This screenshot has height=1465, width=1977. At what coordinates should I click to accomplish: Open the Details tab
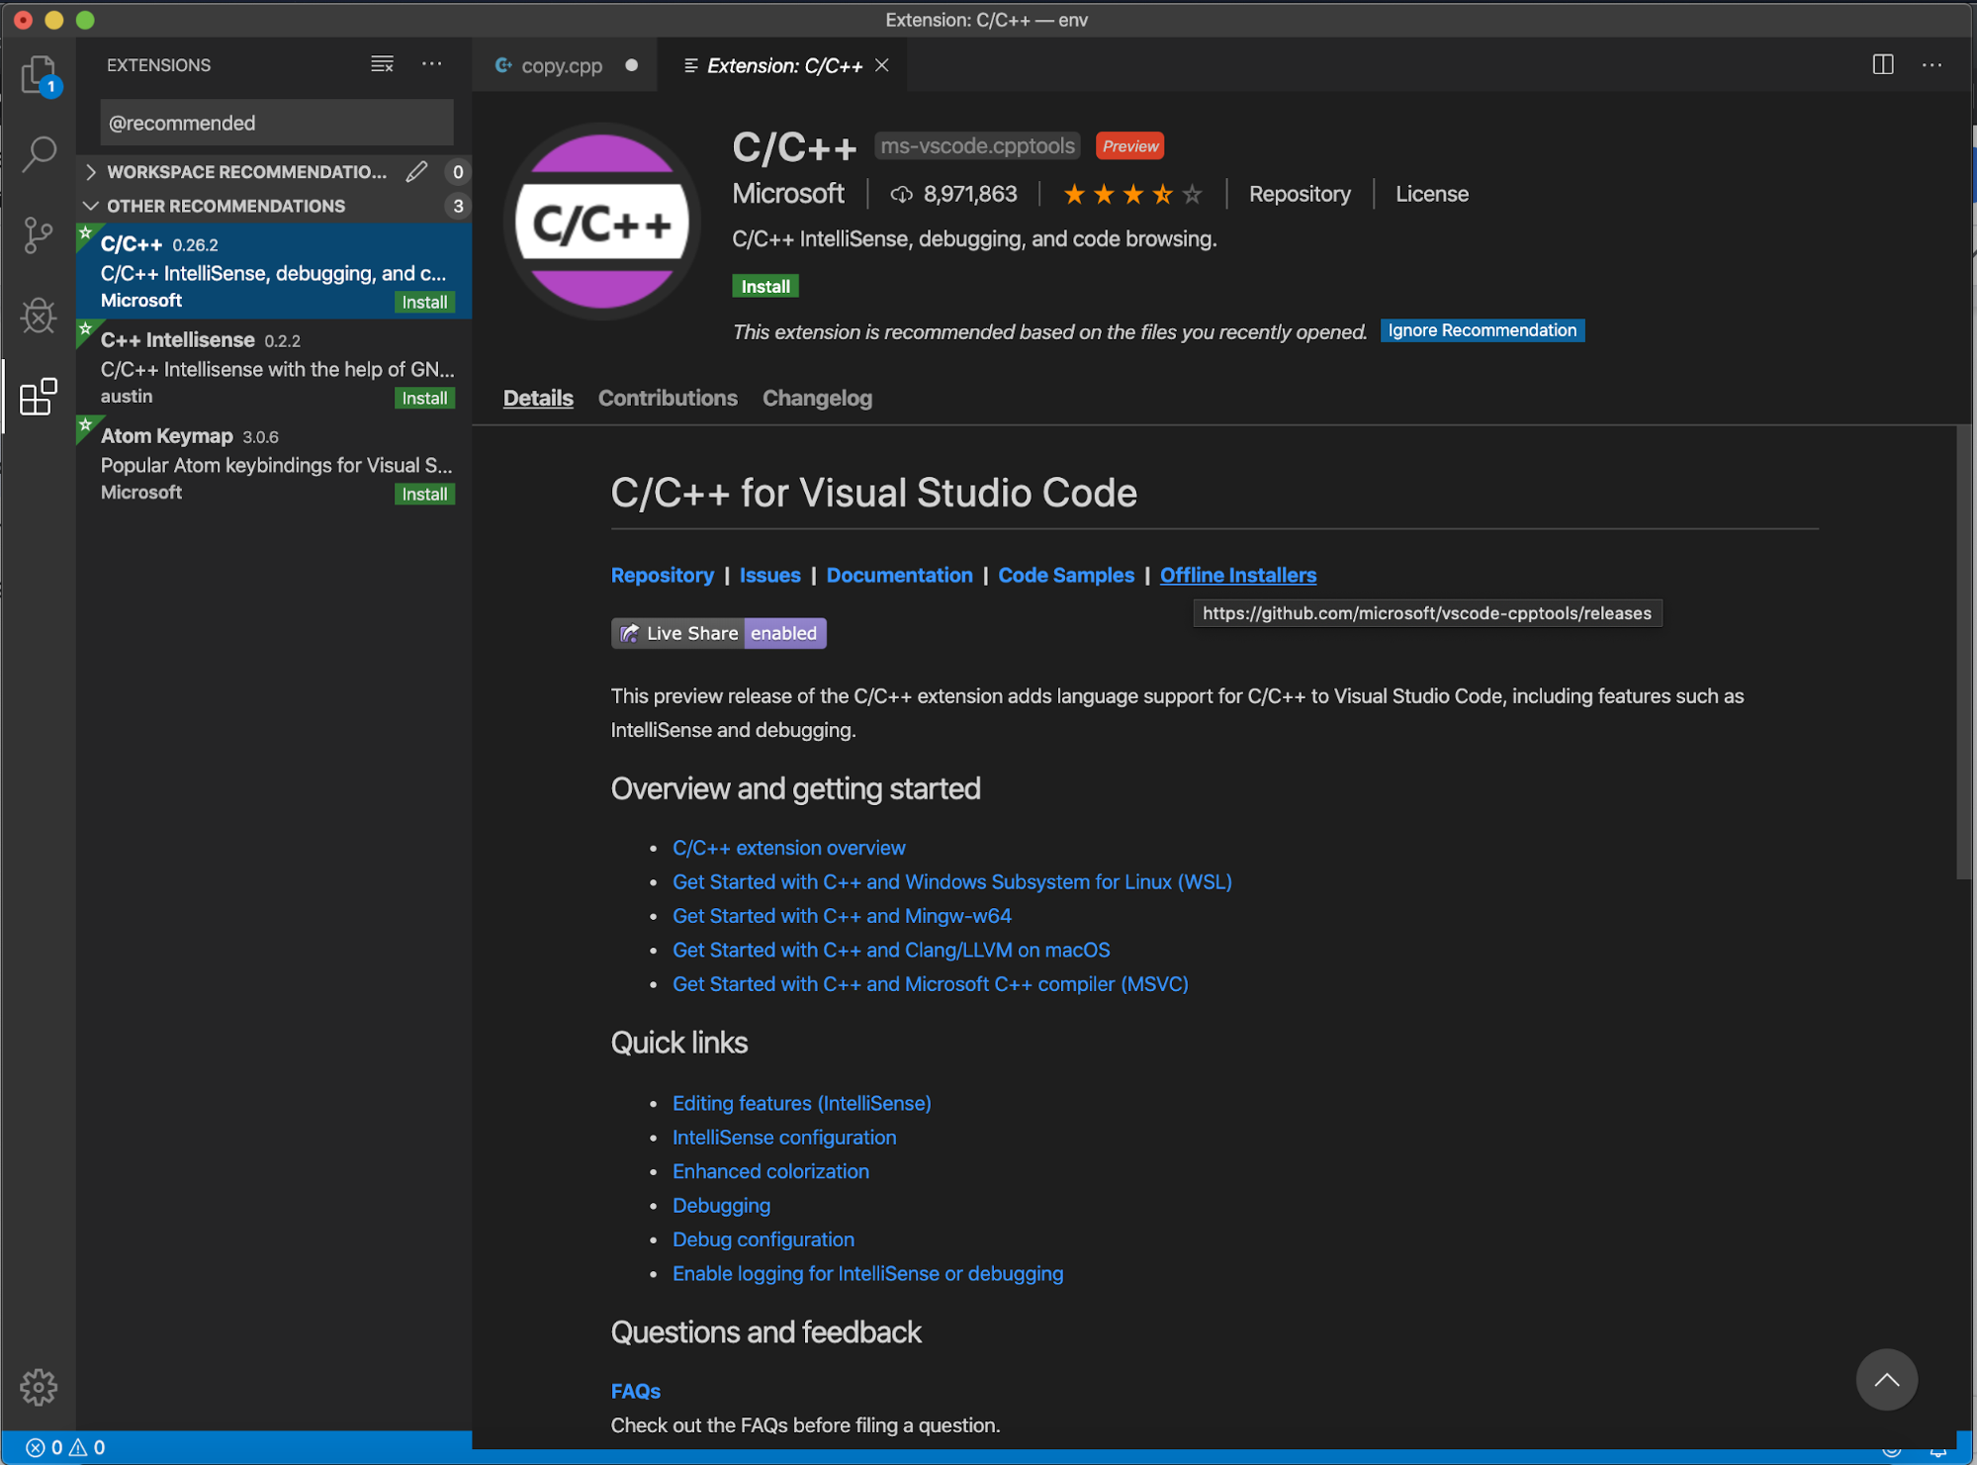(x=538, y=398)
